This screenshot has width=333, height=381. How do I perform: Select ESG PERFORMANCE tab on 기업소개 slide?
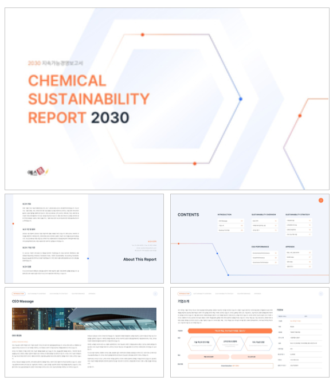(x=244, y=294)
